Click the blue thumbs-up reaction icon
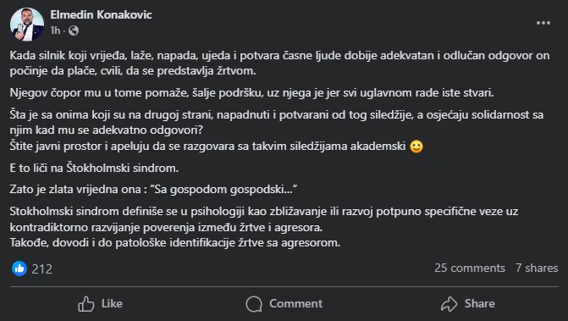 click(19, 268)
